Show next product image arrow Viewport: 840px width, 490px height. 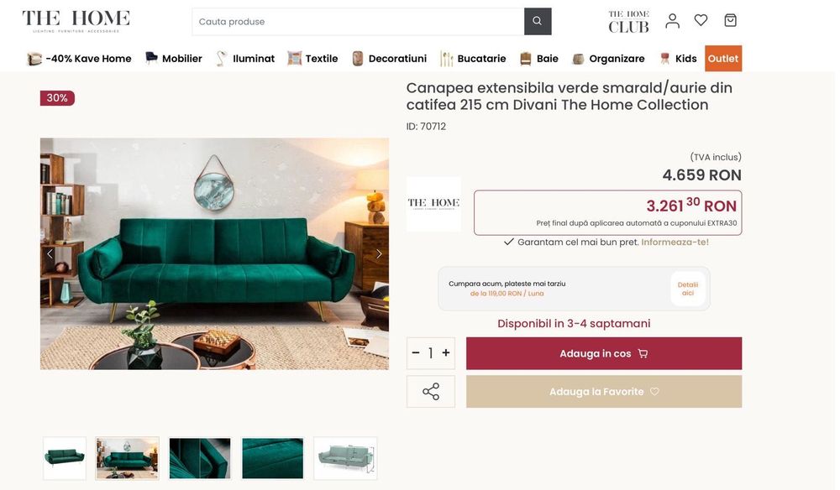coord(379,253)
